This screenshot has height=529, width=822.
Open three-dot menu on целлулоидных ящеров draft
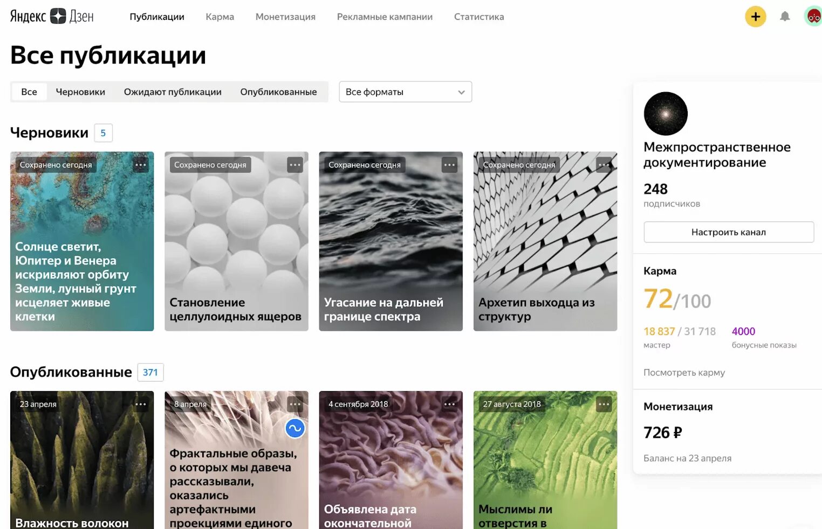pos(295,165)
